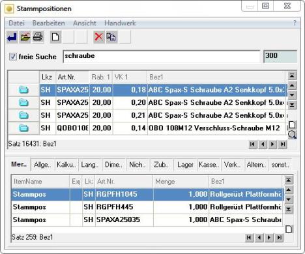Click the blue return-arrow toolbar icon
Image resolution: width=305 pixels, height=254 pixels.
pos(12,37)
